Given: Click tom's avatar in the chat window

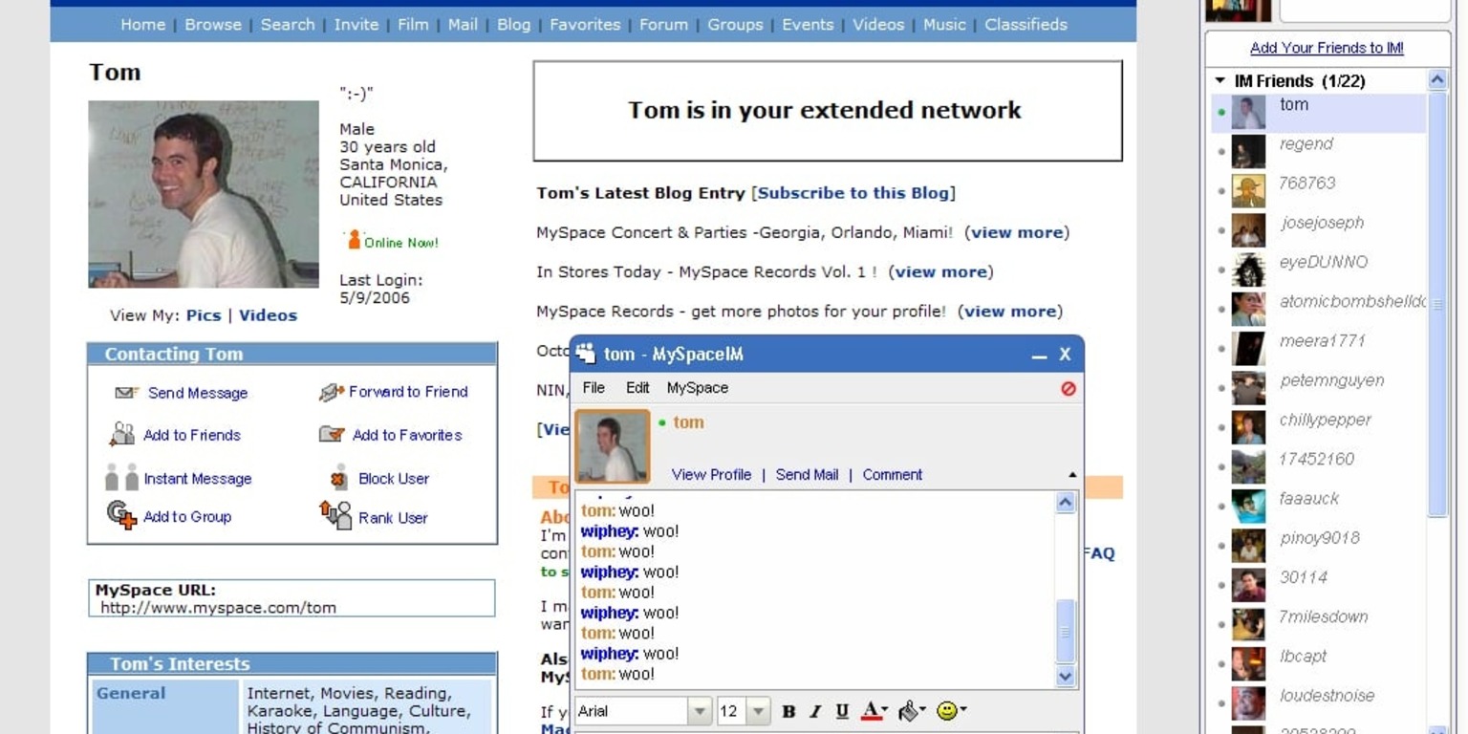Looking at the screenshot, I should (613, 446).
